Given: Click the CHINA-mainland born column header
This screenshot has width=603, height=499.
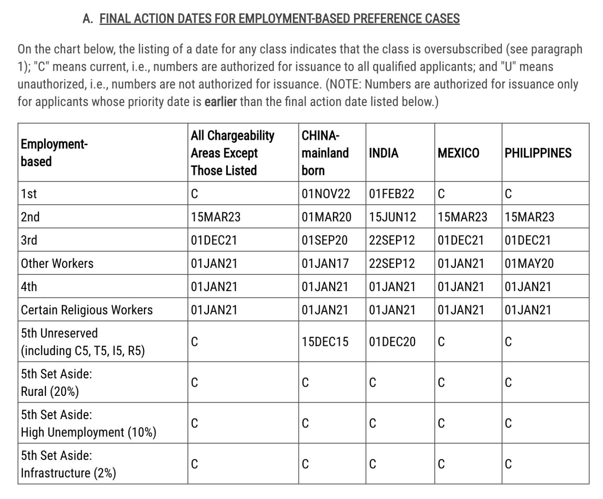Looking at the screenshot, I should 325,153.
